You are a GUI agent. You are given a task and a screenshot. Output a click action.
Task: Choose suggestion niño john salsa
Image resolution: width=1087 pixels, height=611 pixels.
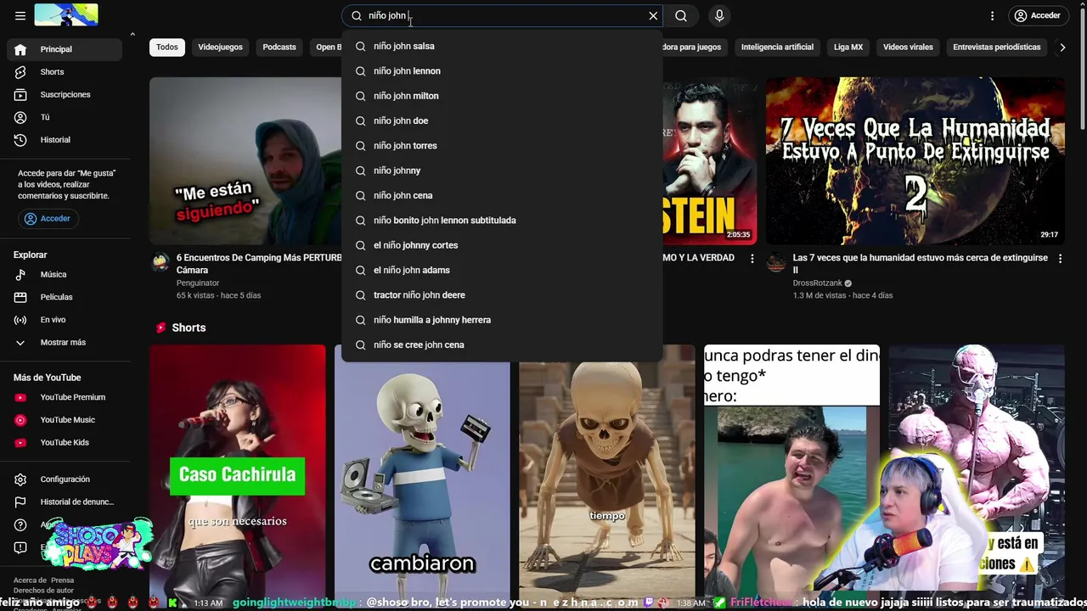click(502, 47)
